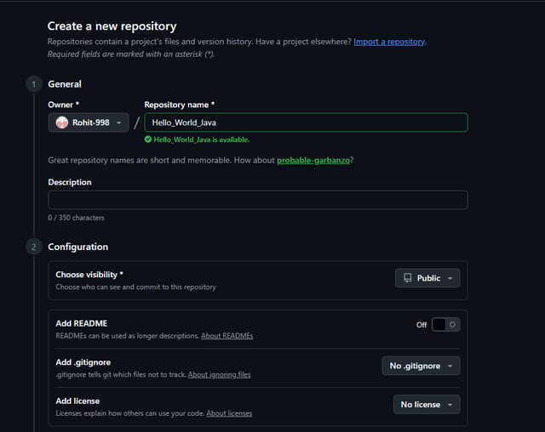The height and width of the screenshot is (432, 545).
Task: Click the Import a repository link
Action: tap(389, 42)
